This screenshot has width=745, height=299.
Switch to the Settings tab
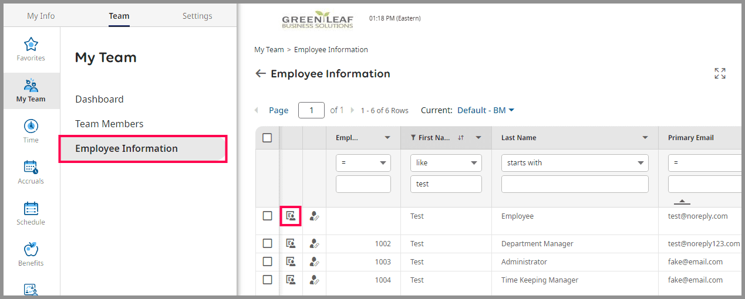pos(197,16)
